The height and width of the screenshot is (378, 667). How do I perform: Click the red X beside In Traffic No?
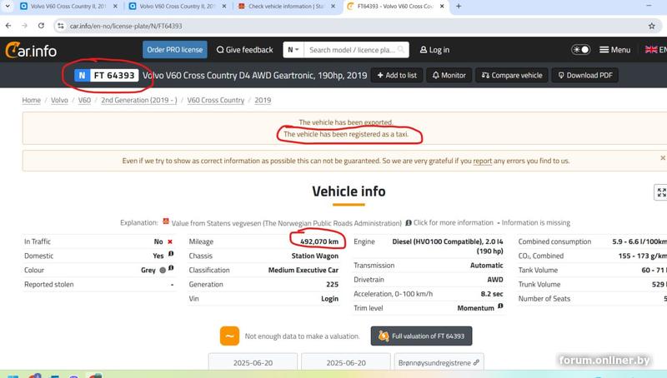170,241
